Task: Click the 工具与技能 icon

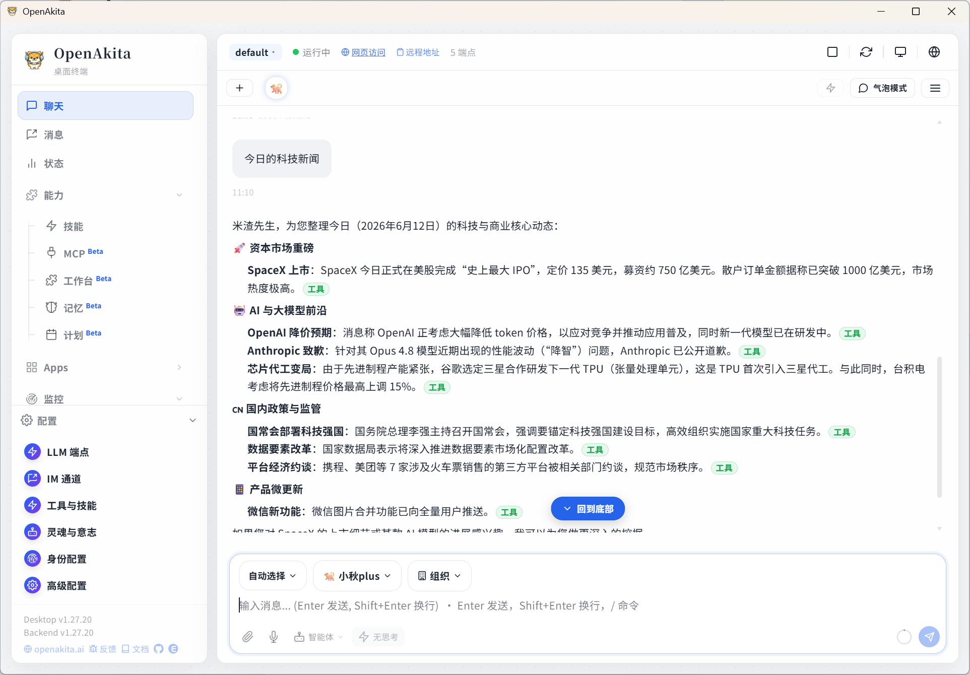Action: 32,505
